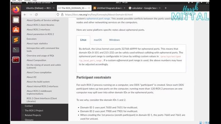Go forward using the browser forward arrow
The height and width of the screenshot is (124, 221).
31,14
